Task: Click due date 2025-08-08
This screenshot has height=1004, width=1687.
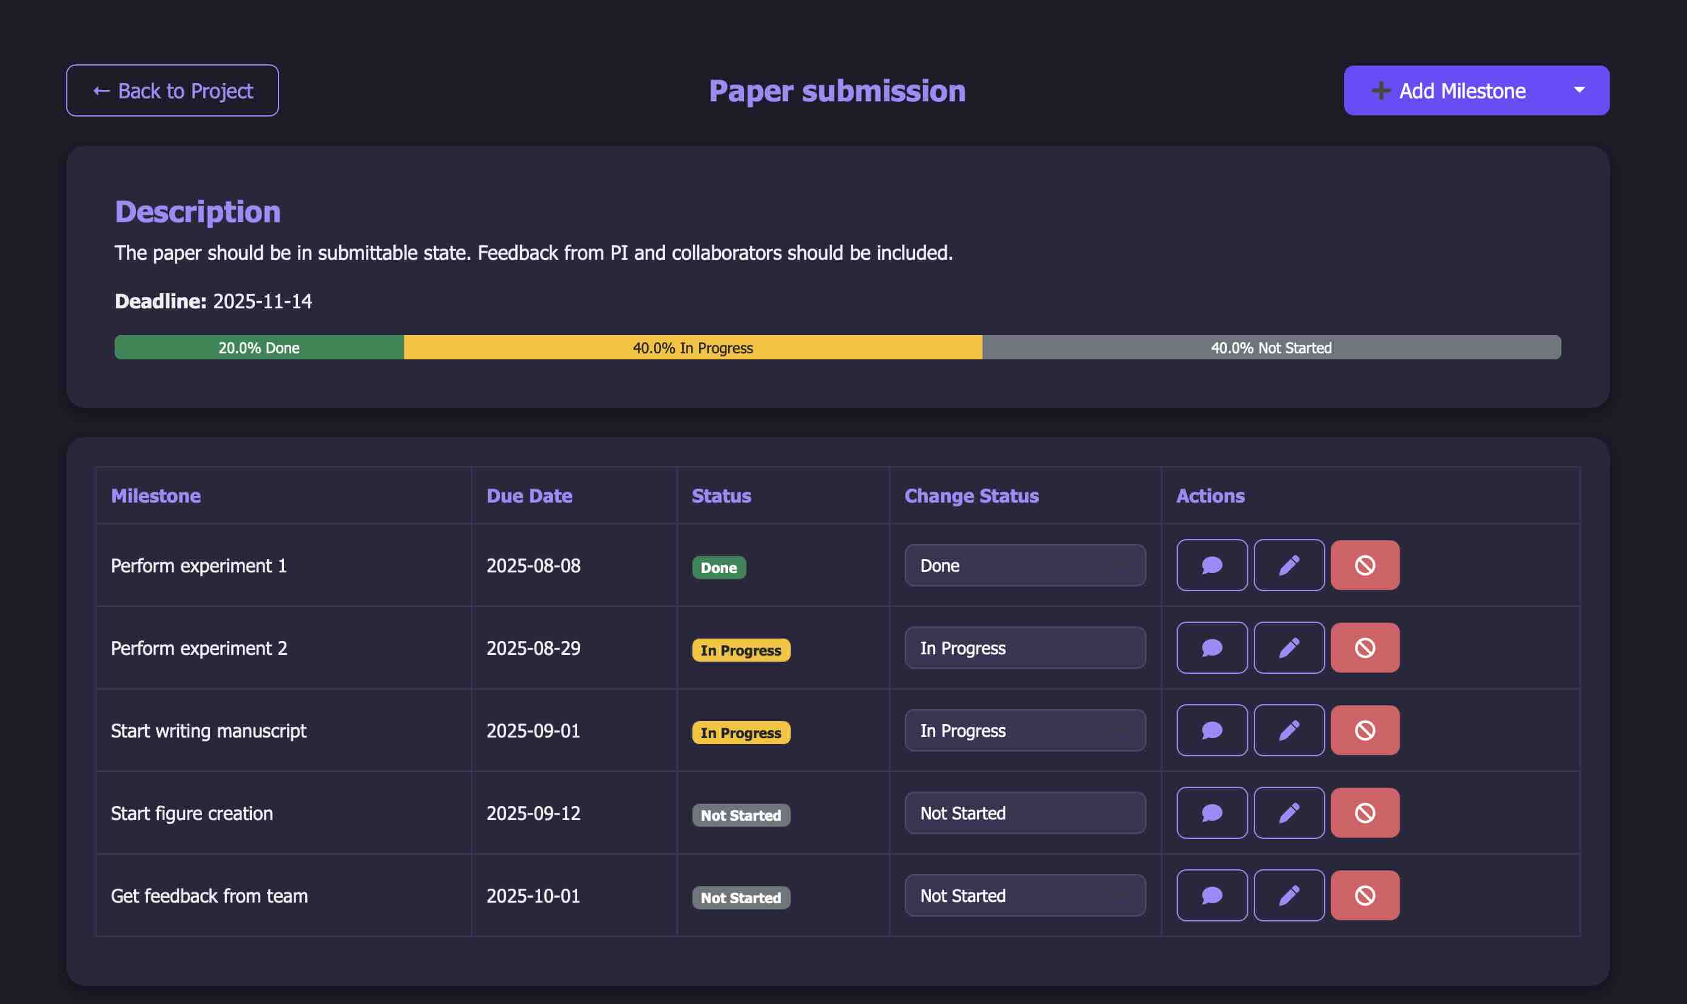Action: tap(533, 566)
